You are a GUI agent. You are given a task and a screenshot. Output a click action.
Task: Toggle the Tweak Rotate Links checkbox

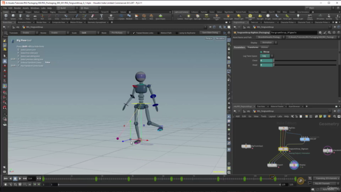[x=134, y=33]
